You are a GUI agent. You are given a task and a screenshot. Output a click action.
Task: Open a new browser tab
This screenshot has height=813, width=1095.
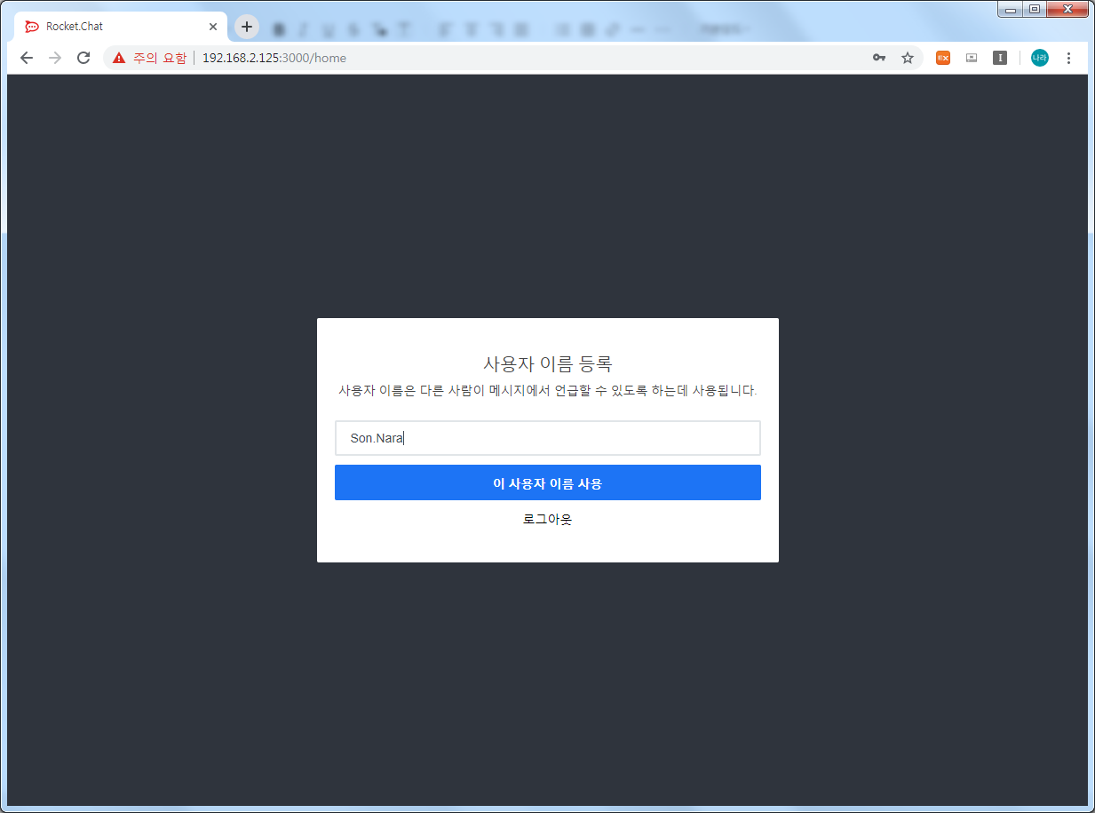coord(247,27)
